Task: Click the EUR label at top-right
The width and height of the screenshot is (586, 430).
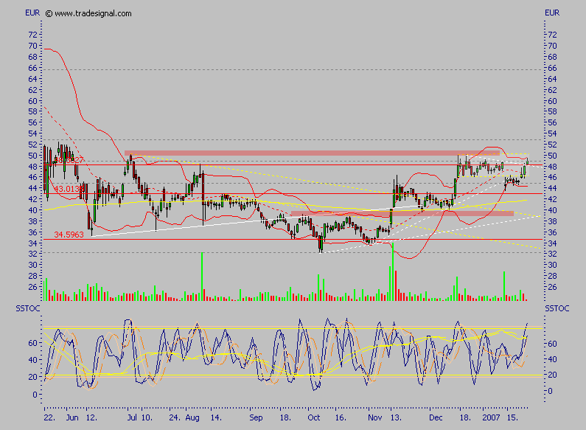Action: pos(551,13)
